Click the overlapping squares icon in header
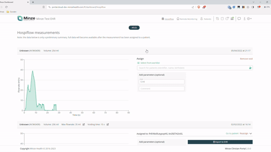Viewport: 271px width, 152px height. pyautogui.click(x=217, y=19)
